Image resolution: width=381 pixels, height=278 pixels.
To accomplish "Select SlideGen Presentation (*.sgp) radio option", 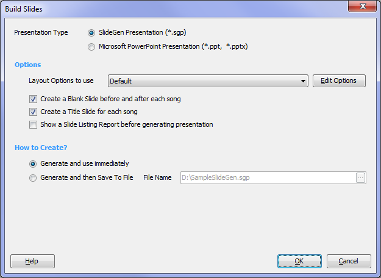I will pos(91,33).
